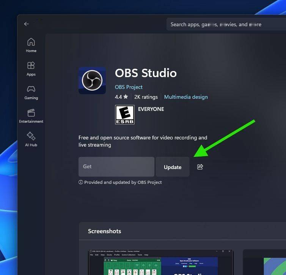Open the Gaming section
This screenshot has height=275, width=286.
coord(31,93)
